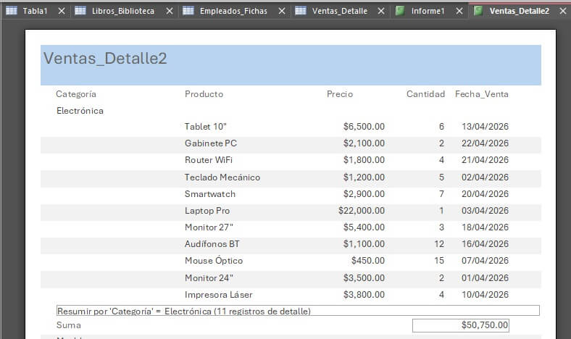Switch to the Informe1 tab
This screenshot has width=571, height=339.
click(x=428, y=11)
